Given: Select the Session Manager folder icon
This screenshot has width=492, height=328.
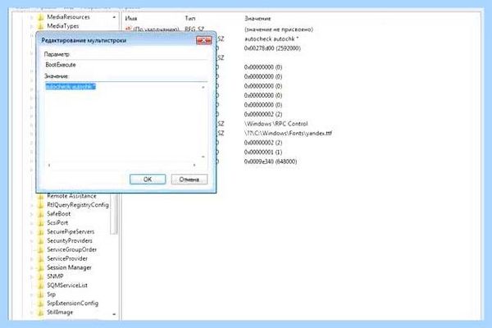Looking at the screenshot, I should 41,268.
